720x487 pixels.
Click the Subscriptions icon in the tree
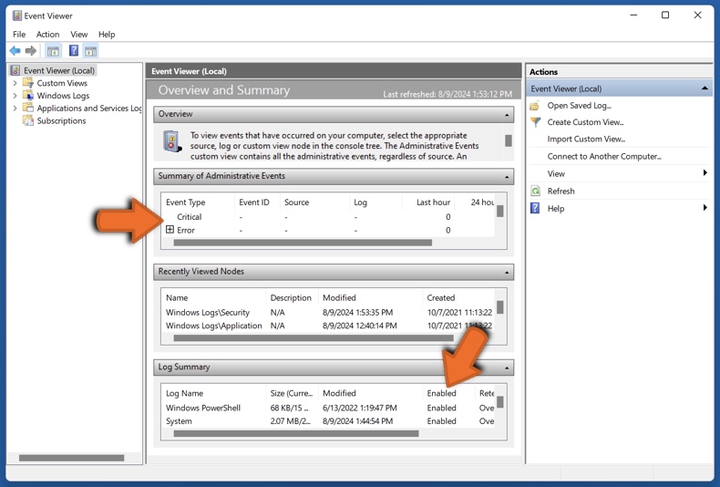click(x=28, y=120)
